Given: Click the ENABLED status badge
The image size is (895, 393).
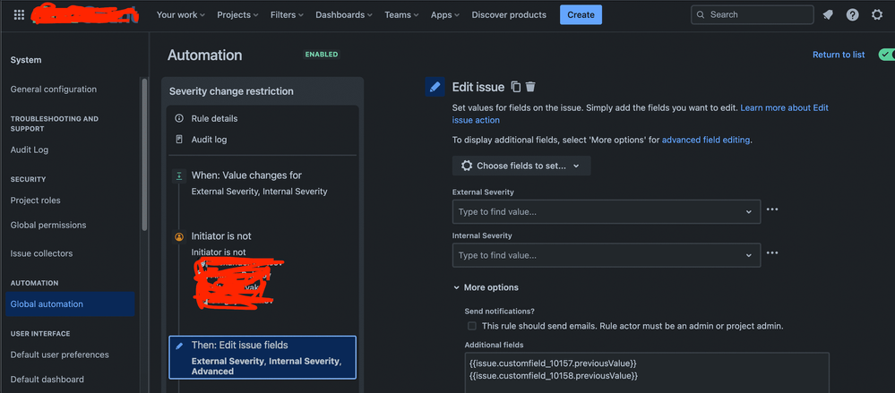Looking at the screenshot, I should click(322, 55).
